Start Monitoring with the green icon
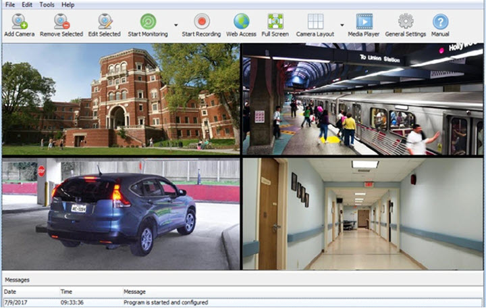Screen dimensions: 486x308 click(147, 22)
